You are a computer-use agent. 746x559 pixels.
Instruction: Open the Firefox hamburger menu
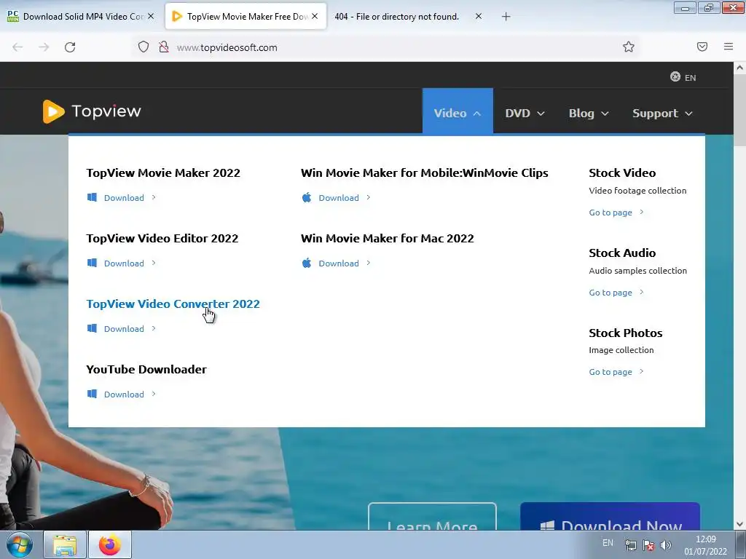[729, 47]
